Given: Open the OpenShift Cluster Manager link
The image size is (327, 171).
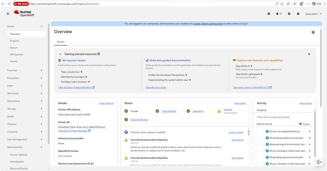Looking at the screenshot, I should pyautogui.click(x=74, y=131).
